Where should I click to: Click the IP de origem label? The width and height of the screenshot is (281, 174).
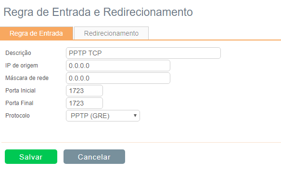22,66
